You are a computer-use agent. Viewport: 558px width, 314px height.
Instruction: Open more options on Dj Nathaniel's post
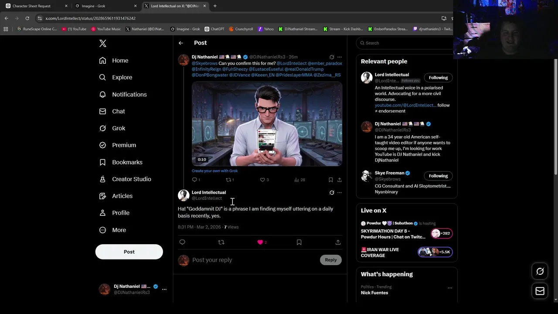point(340,57)
